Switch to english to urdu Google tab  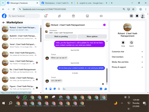point(91,3)
